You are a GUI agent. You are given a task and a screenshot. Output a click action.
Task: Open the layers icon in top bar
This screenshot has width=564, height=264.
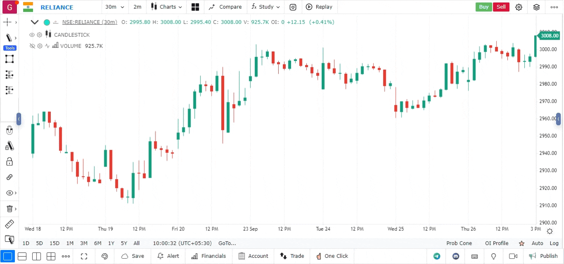(536, 7)
